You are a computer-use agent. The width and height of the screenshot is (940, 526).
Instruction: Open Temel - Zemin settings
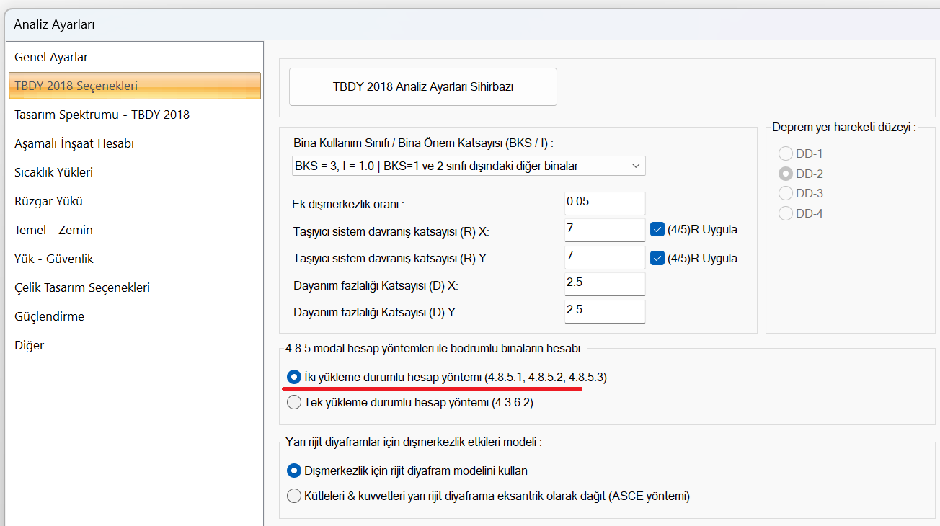pos(53,230)
